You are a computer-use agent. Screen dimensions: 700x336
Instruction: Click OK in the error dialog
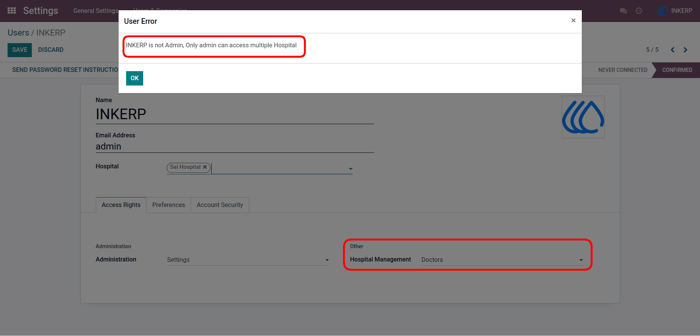pyautogui.click(x=134, y=78)
